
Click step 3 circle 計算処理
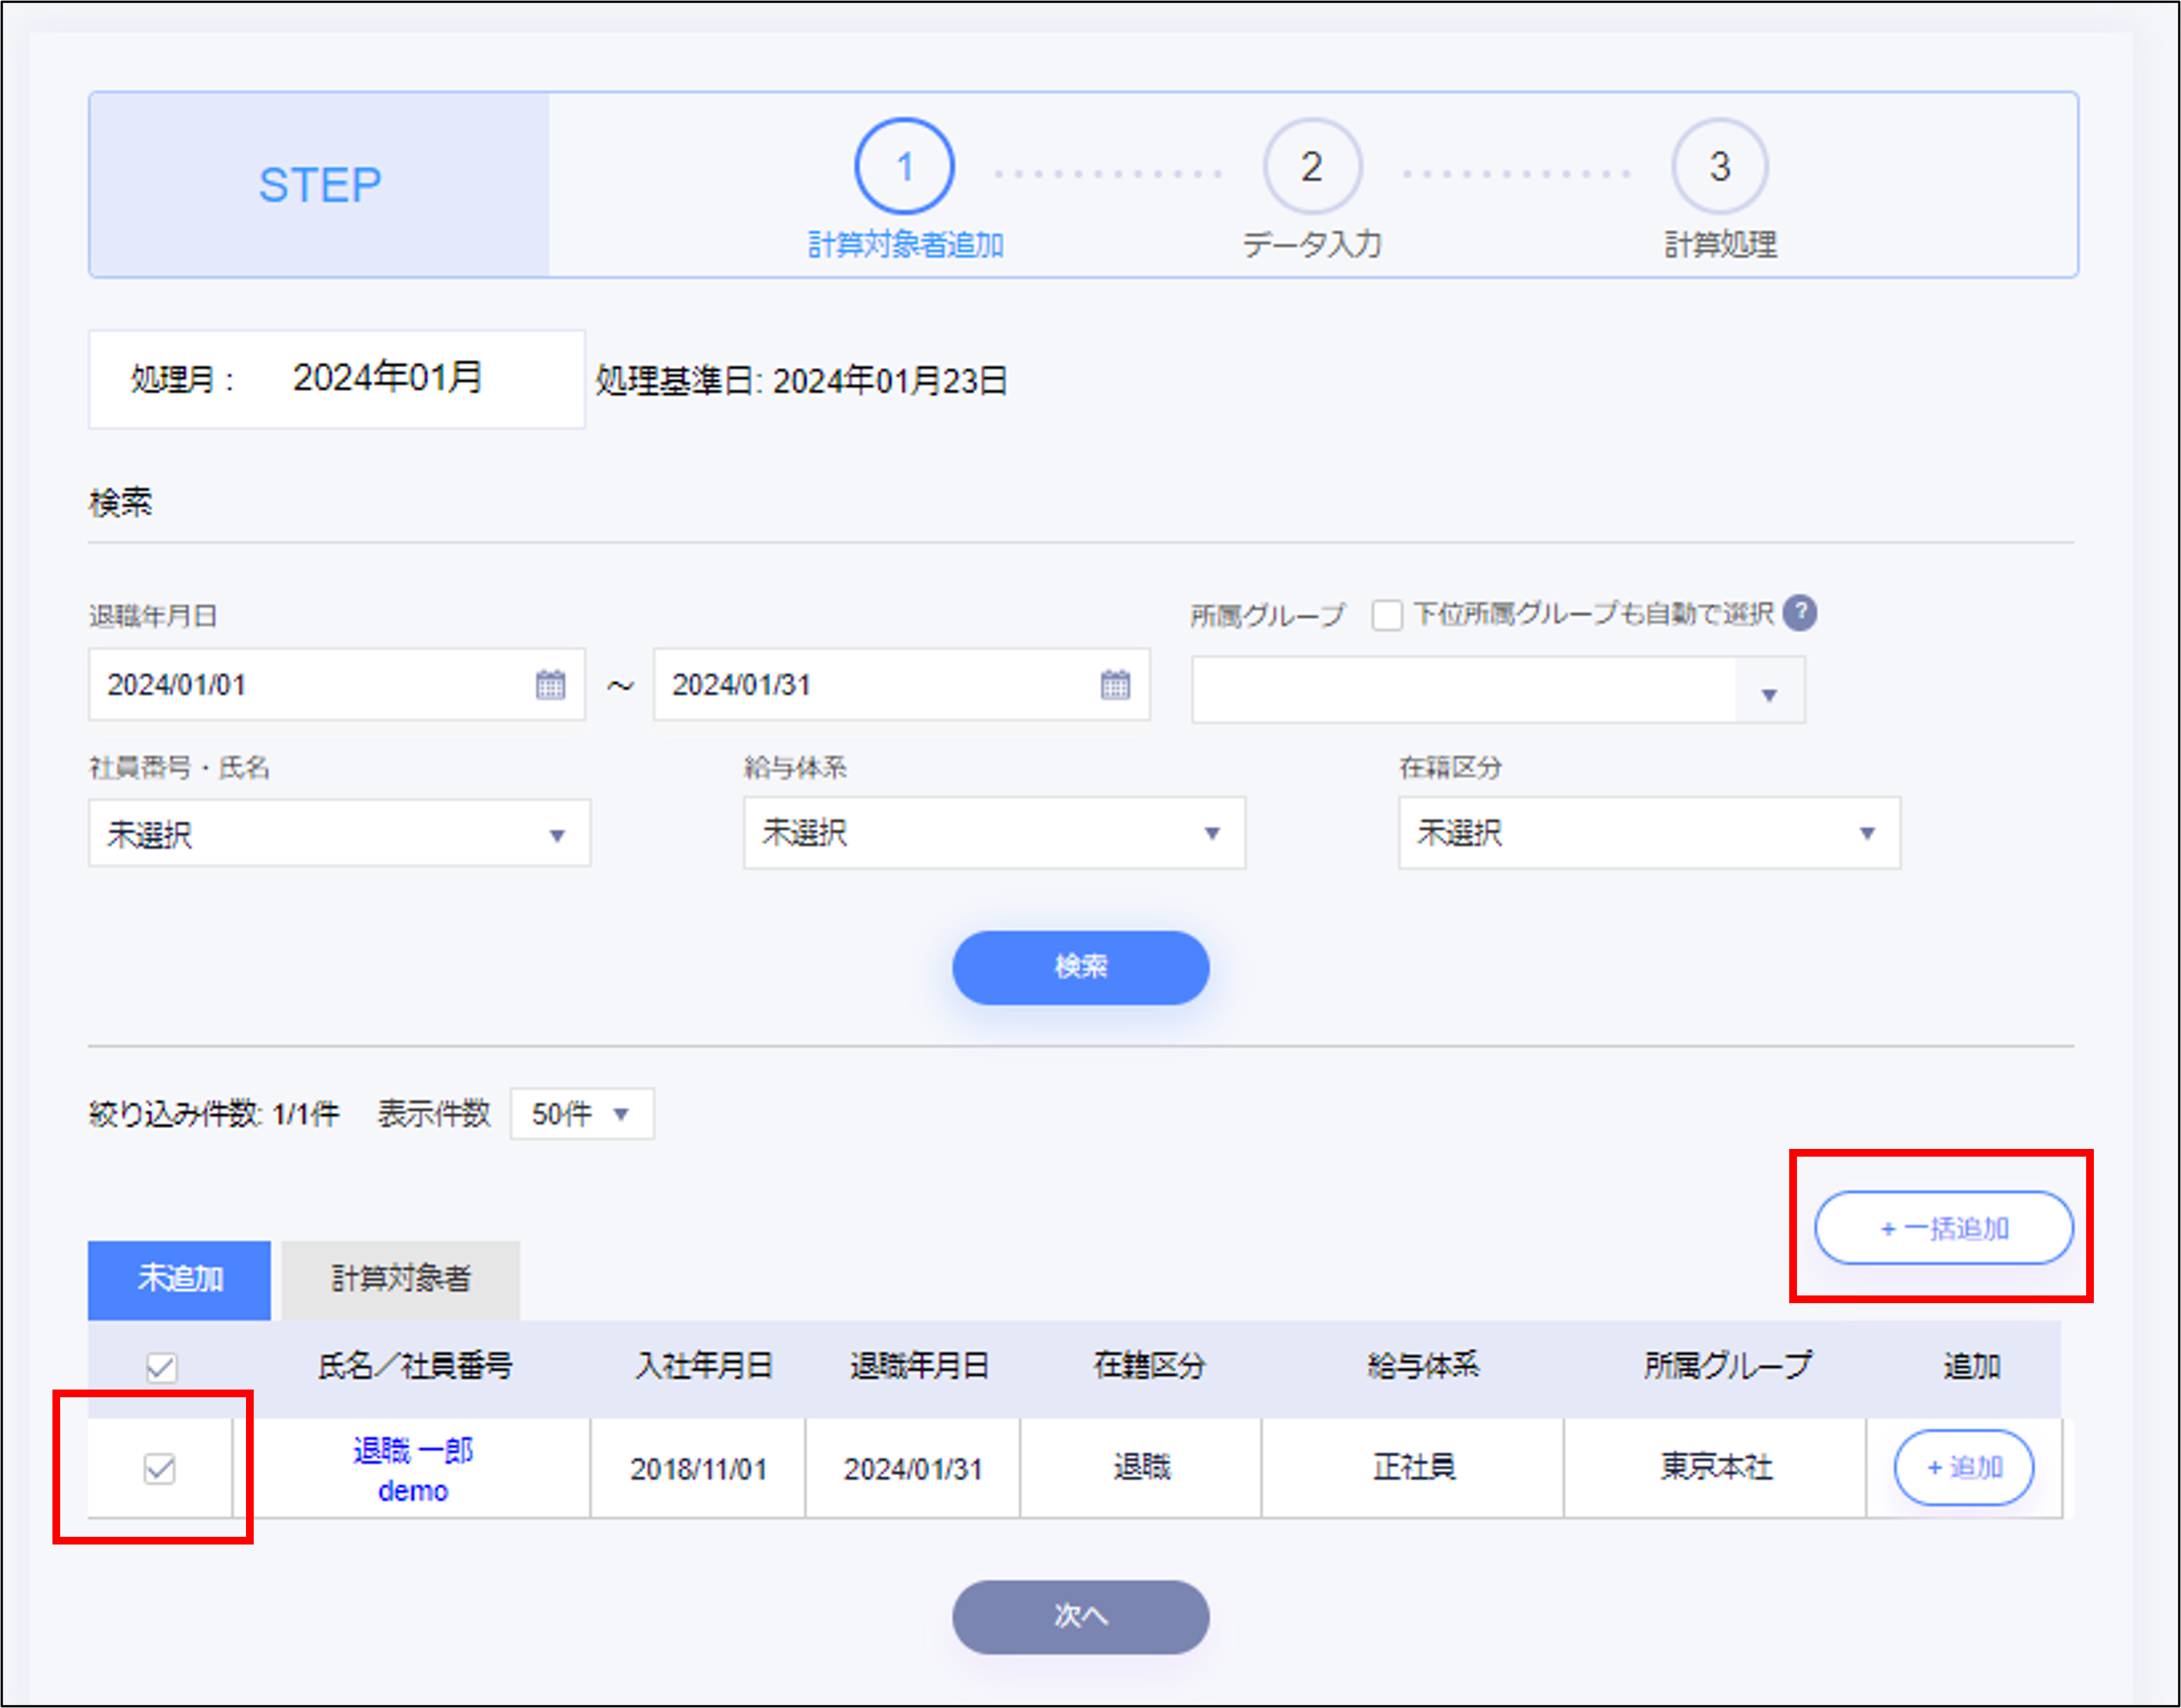coord(1719,167)
